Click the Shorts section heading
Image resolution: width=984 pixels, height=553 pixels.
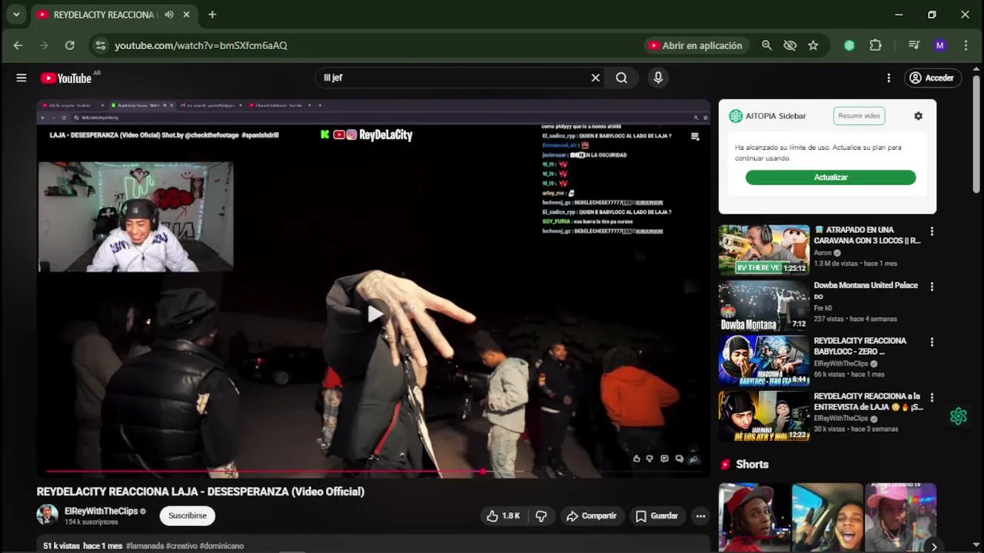(752, 464)
